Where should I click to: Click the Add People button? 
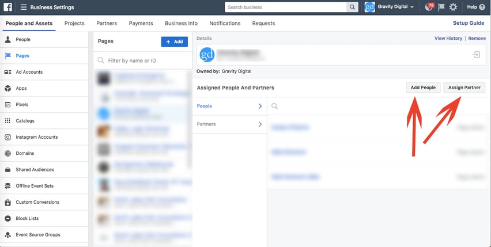[423, 88]
